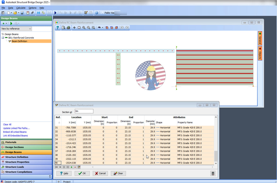The width and height of the screenshot is (277, 183).
Task: Click the paperclip attachment icon
Action: [x=32, y=12]
